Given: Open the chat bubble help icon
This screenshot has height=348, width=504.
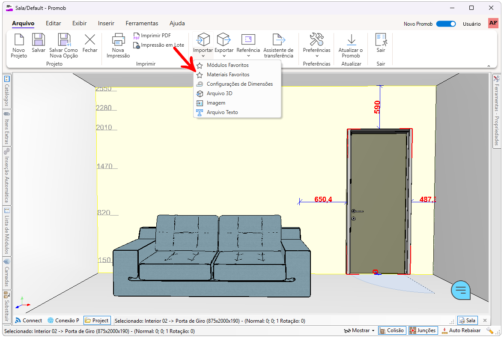Looking at the screenshot, I should click(x=460, y=290).
